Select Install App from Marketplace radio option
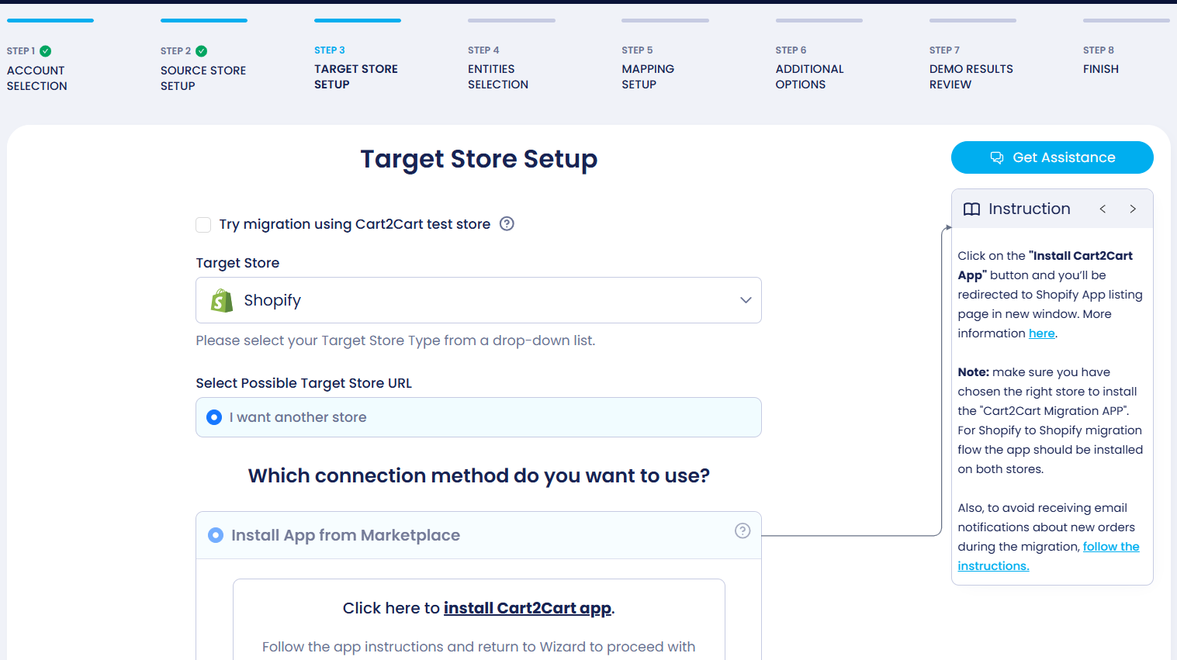The image size is (1177, 660). [216, 535]
